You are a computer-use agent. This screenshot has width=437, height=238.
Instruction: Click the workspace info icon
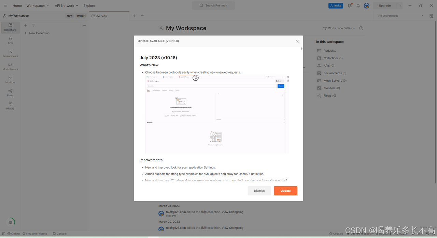point(361,28)
